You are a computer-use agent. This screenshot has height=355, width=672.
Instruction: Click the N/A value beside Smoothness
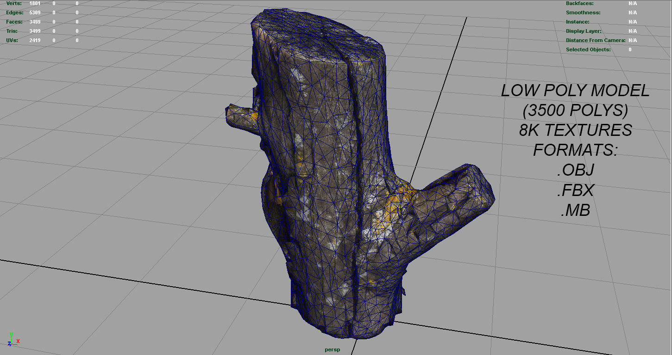point(633,12)
